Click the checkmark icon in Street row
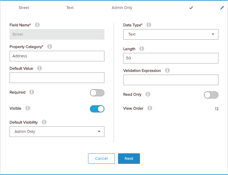The height and width of the screenshot is (175, 228). pyautogui.click(x=191, y=8)
